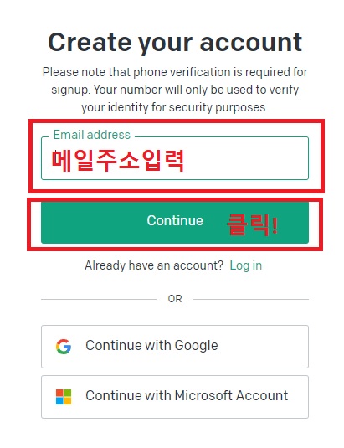Screen dimensions: 344x448
Task: Focus the Email address input field
Action: pyautogui.click(x=175, y=158)
